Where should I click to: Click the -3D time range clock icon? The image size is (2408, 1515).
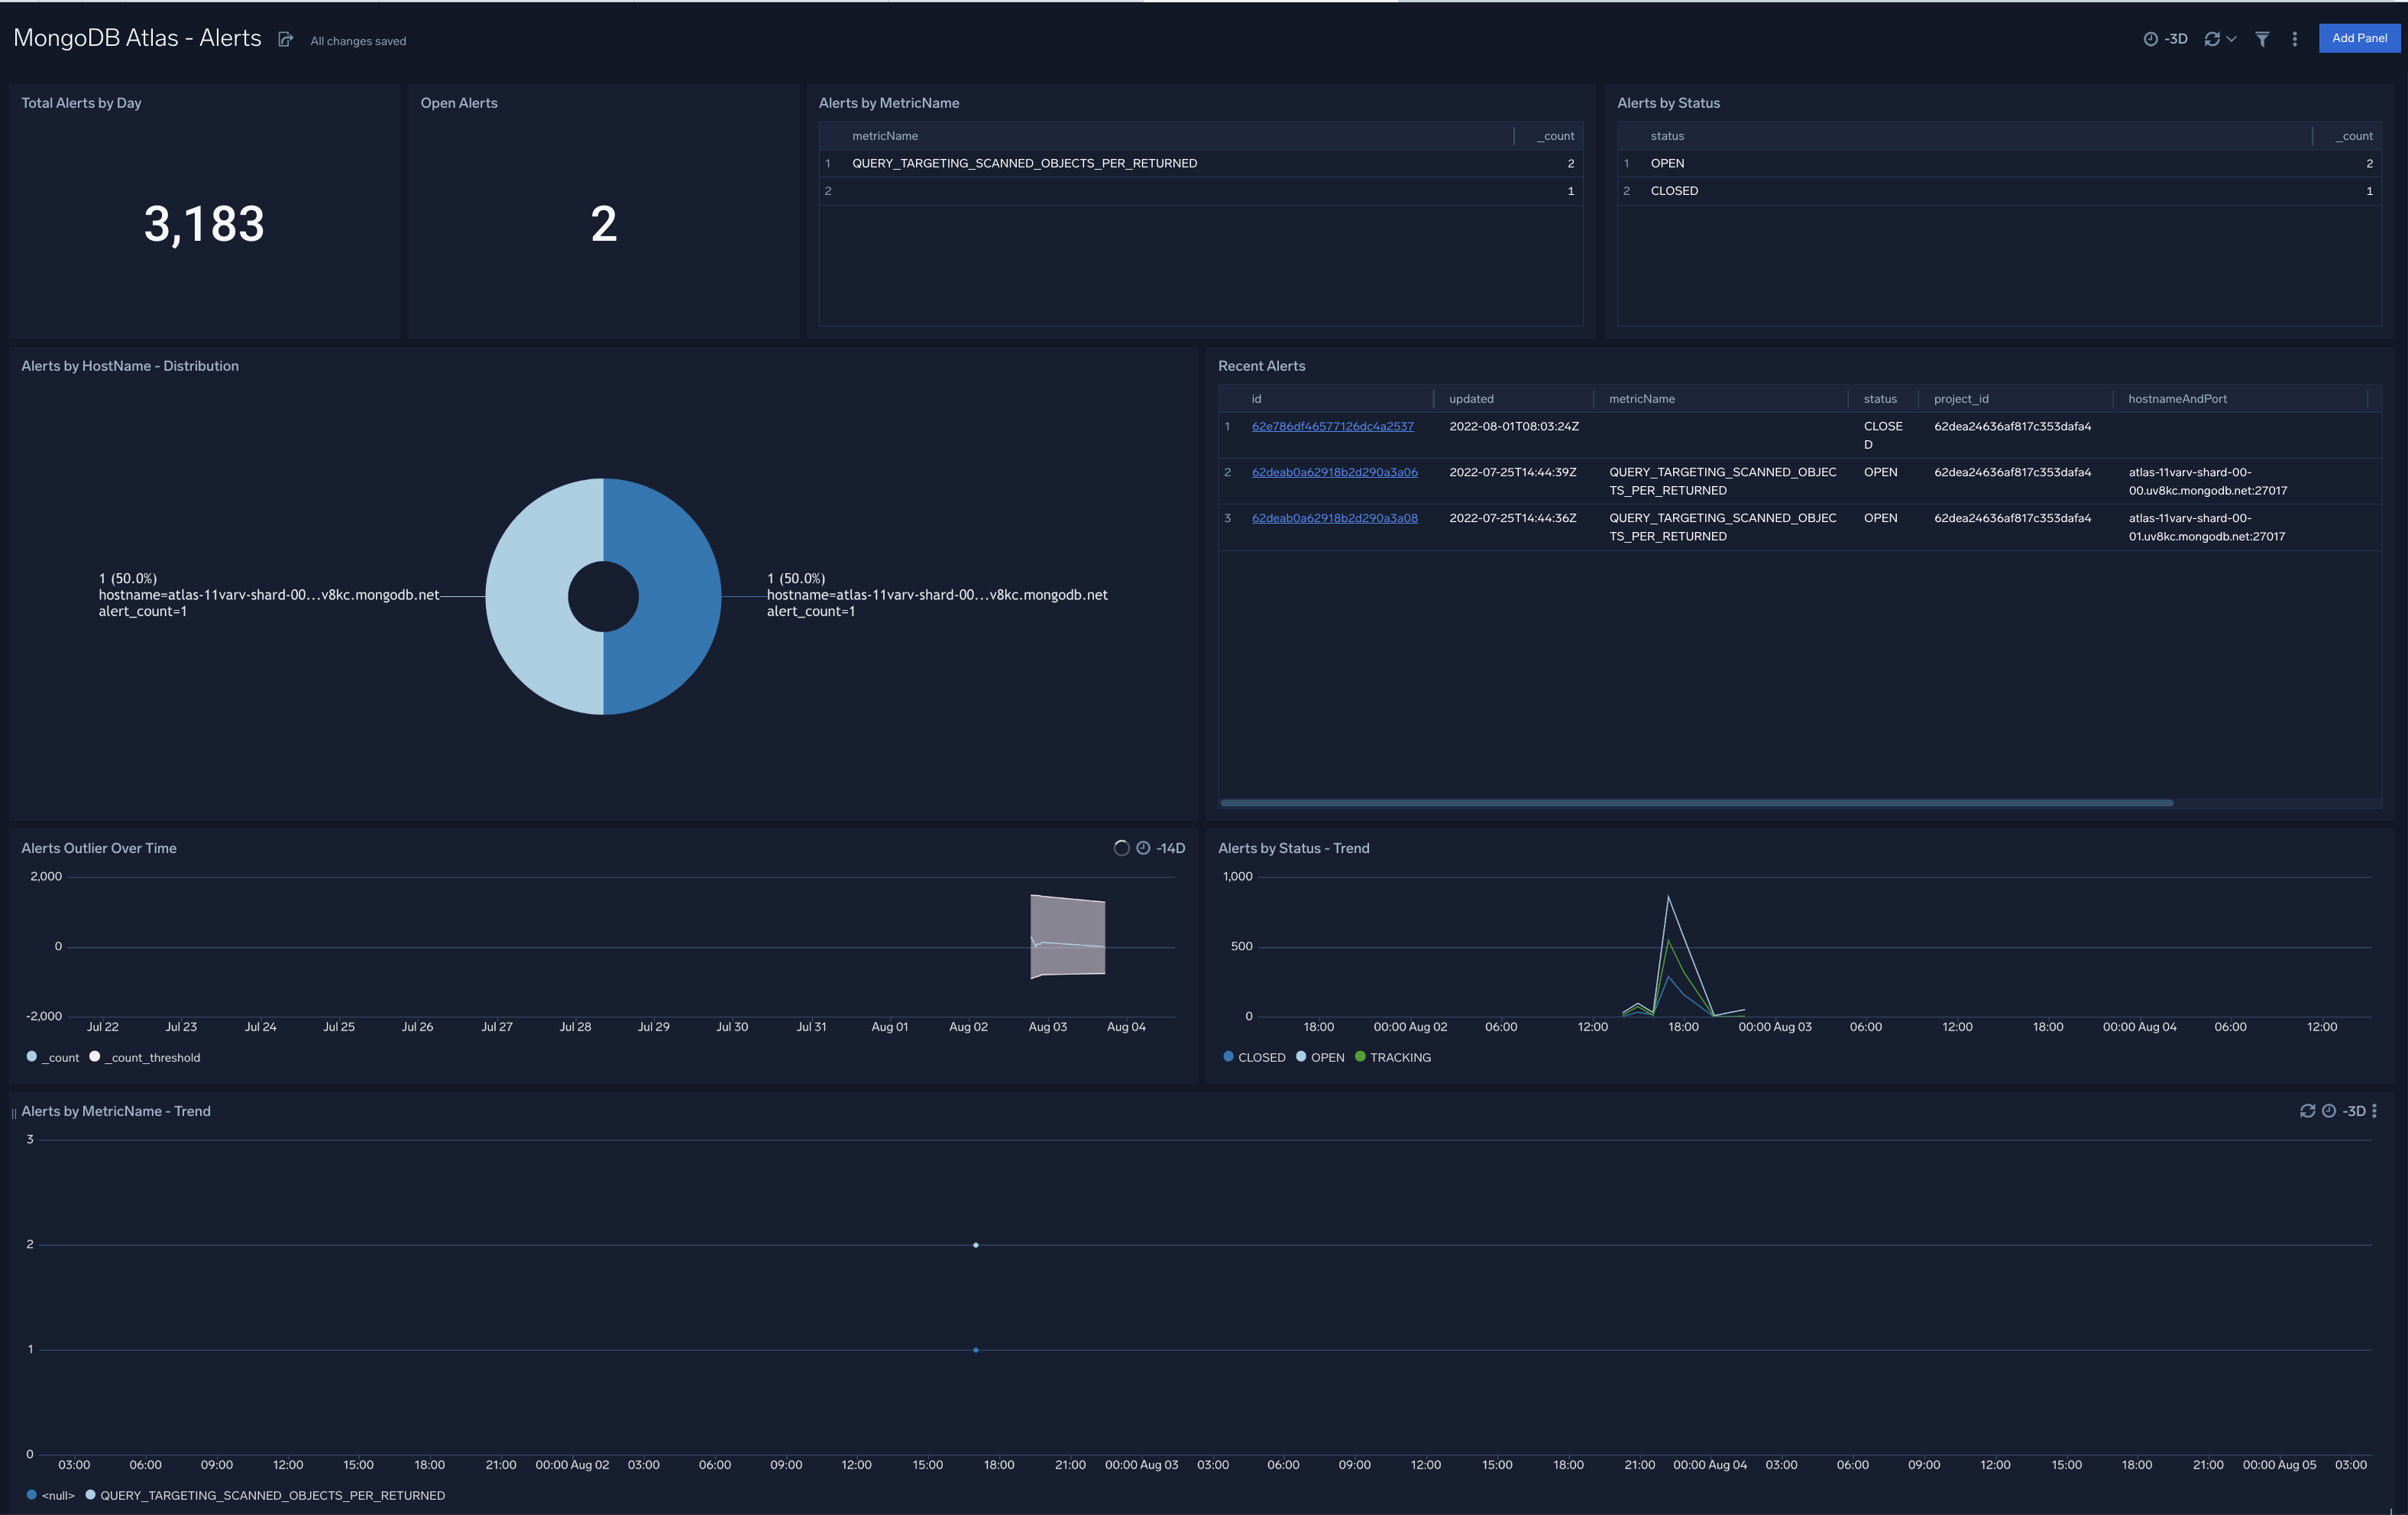click(x=2152, y=39)
